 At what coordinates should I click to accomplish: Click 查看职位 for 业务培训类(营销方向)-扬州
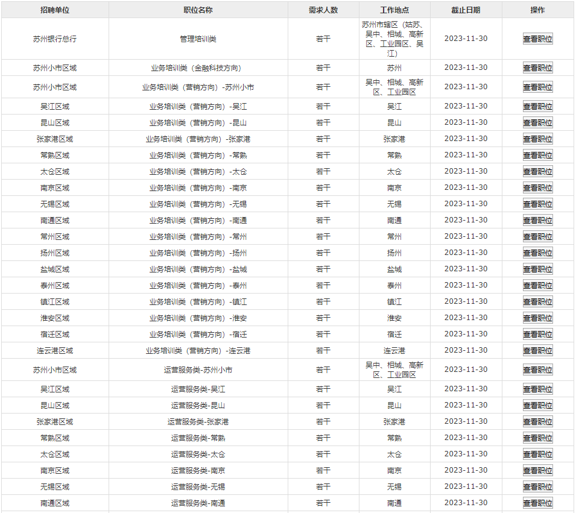[x=537, y=253]
